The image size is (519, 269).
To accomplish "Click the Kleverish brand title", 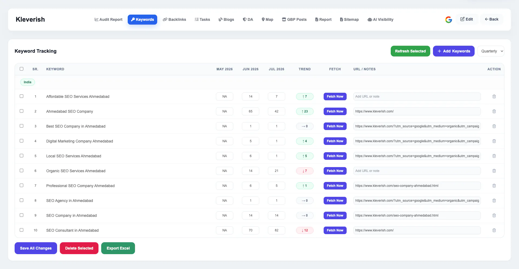I will (30, 19).
